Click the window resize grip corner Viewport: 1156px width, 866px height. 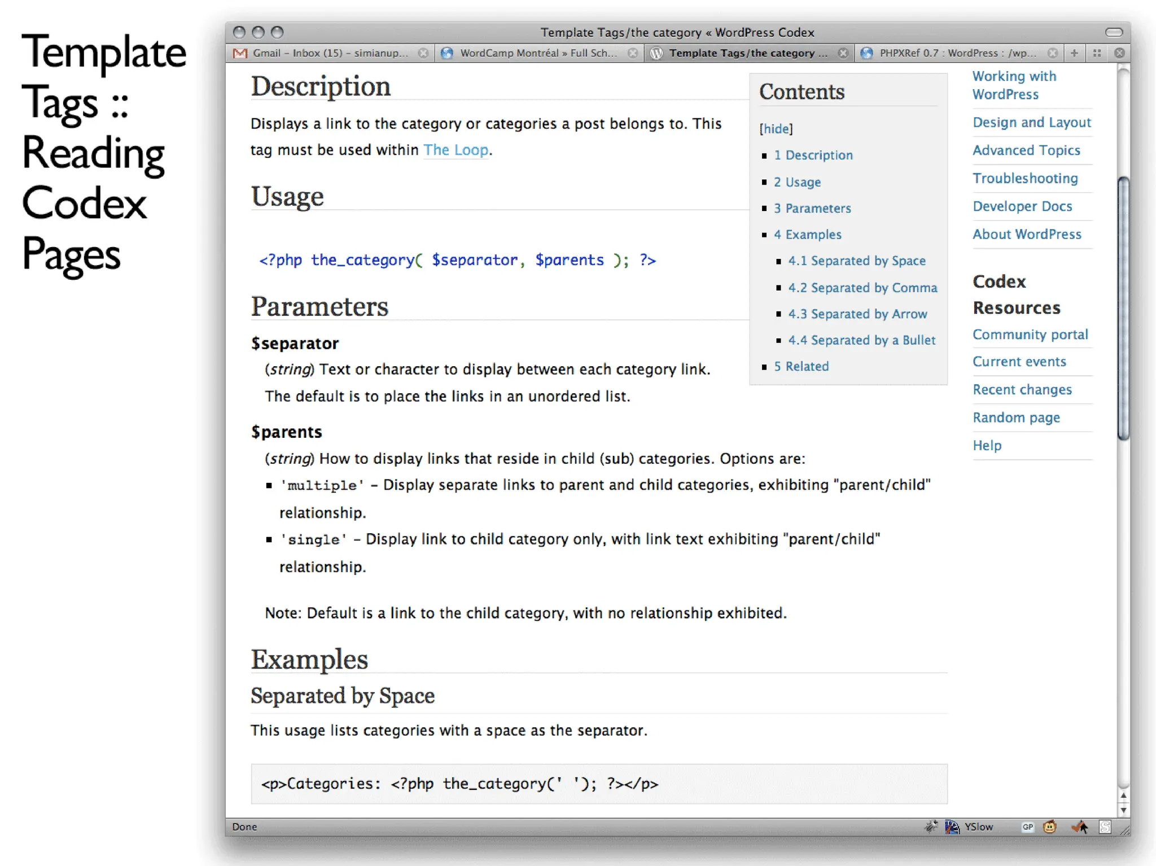1124,829
